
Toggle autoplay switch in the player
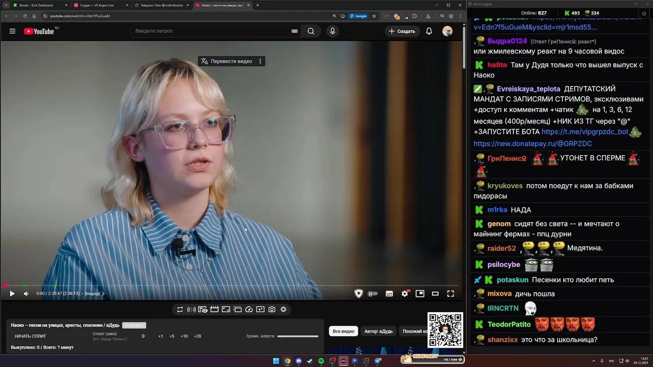[x=373, y=294]
